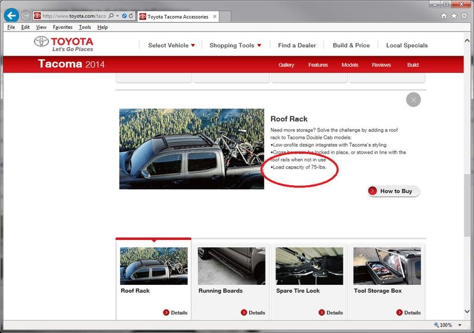Click the scrollbar up arrow
The width and height of the screenshot is (474, 333).
point(467,40)
